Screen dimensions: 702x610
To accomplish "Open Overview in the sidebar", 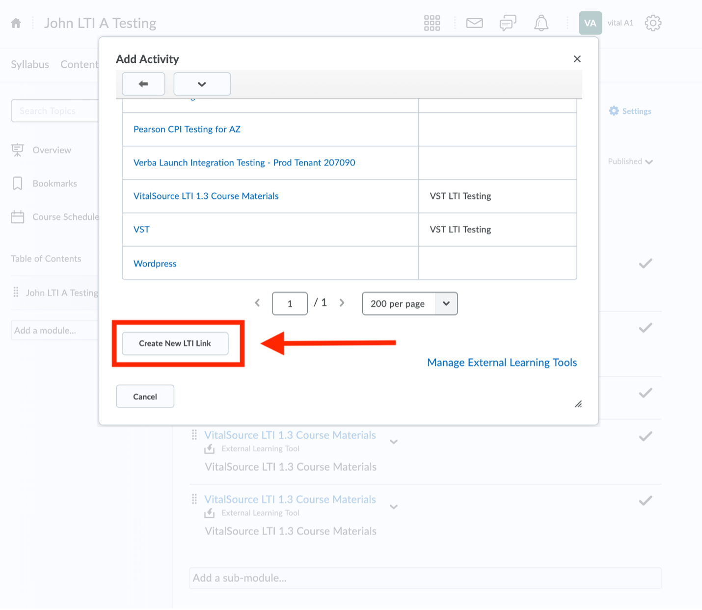I will [x=52, y=150].
